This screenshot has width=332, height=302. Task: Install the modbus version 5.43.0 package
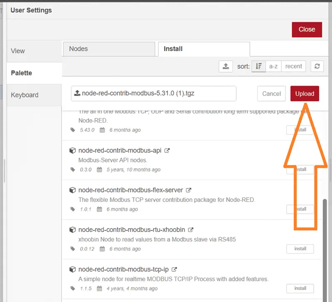tap(300, 130)
